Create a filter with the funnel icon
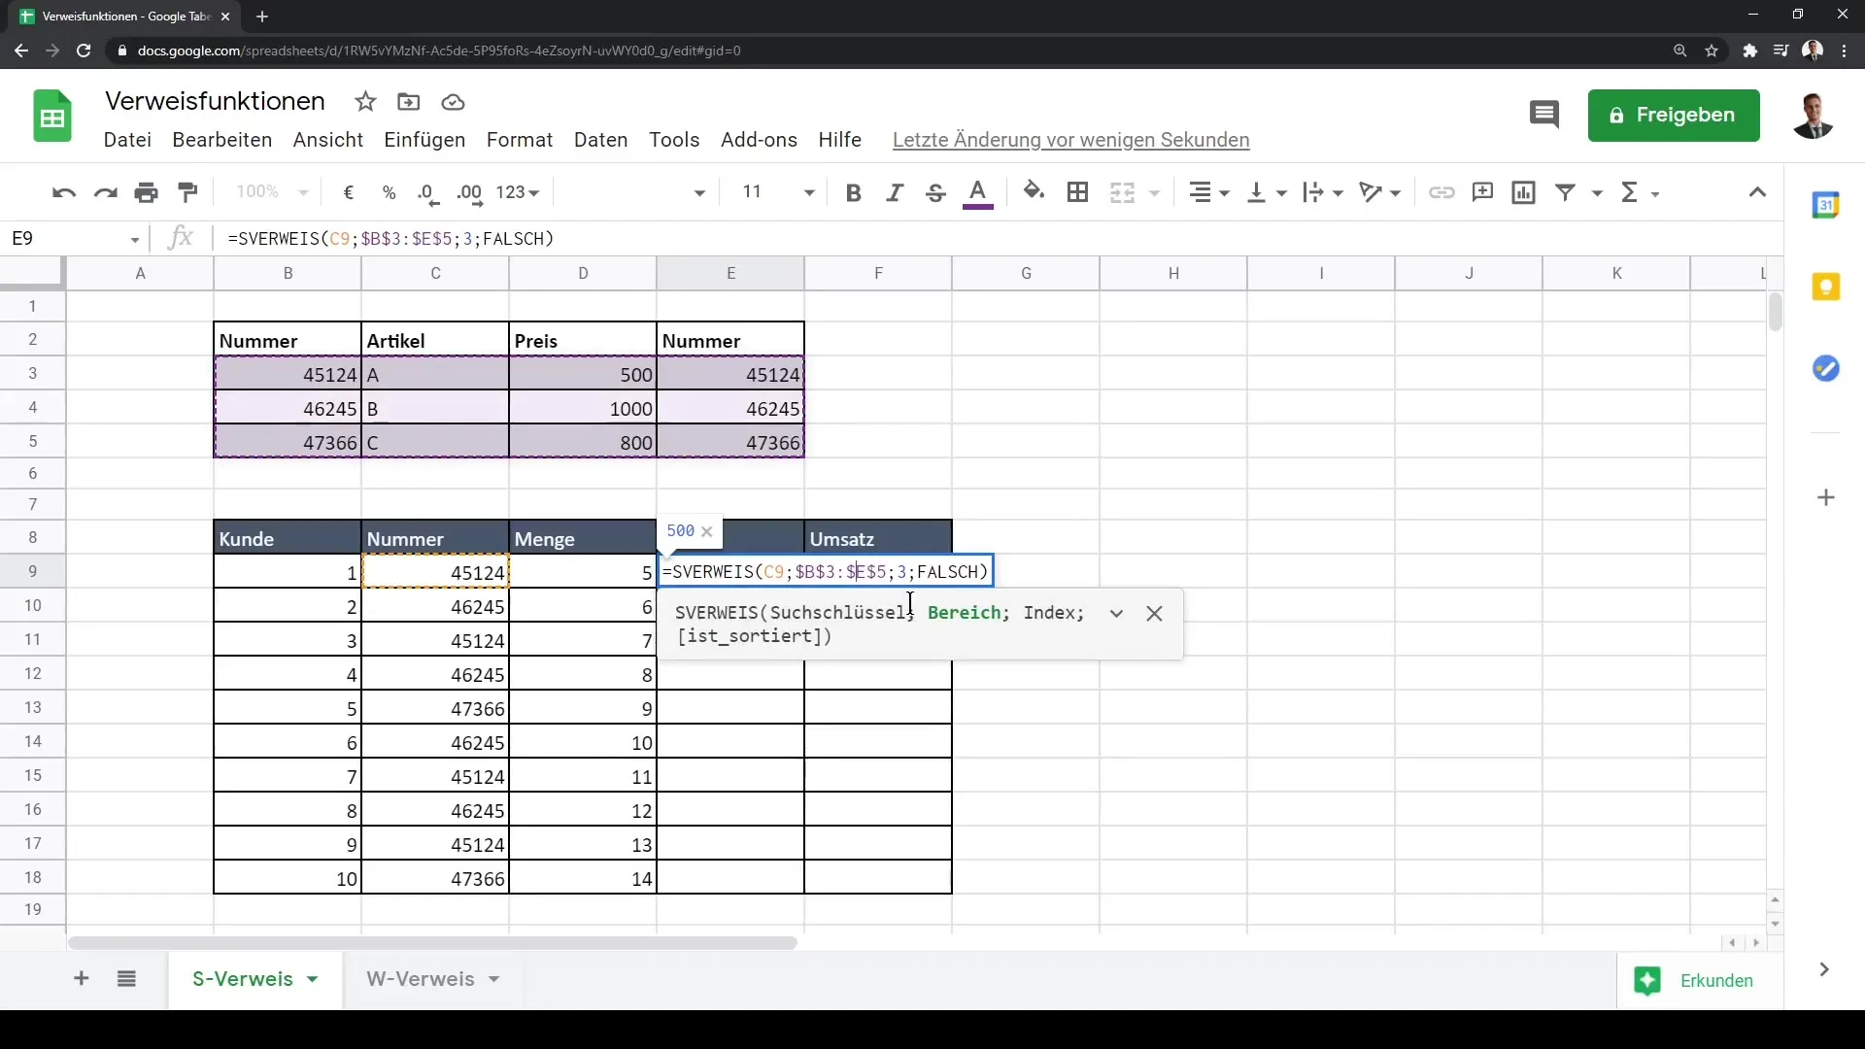Screen dimensions: 1865x1049 [x=1565, y=192]
